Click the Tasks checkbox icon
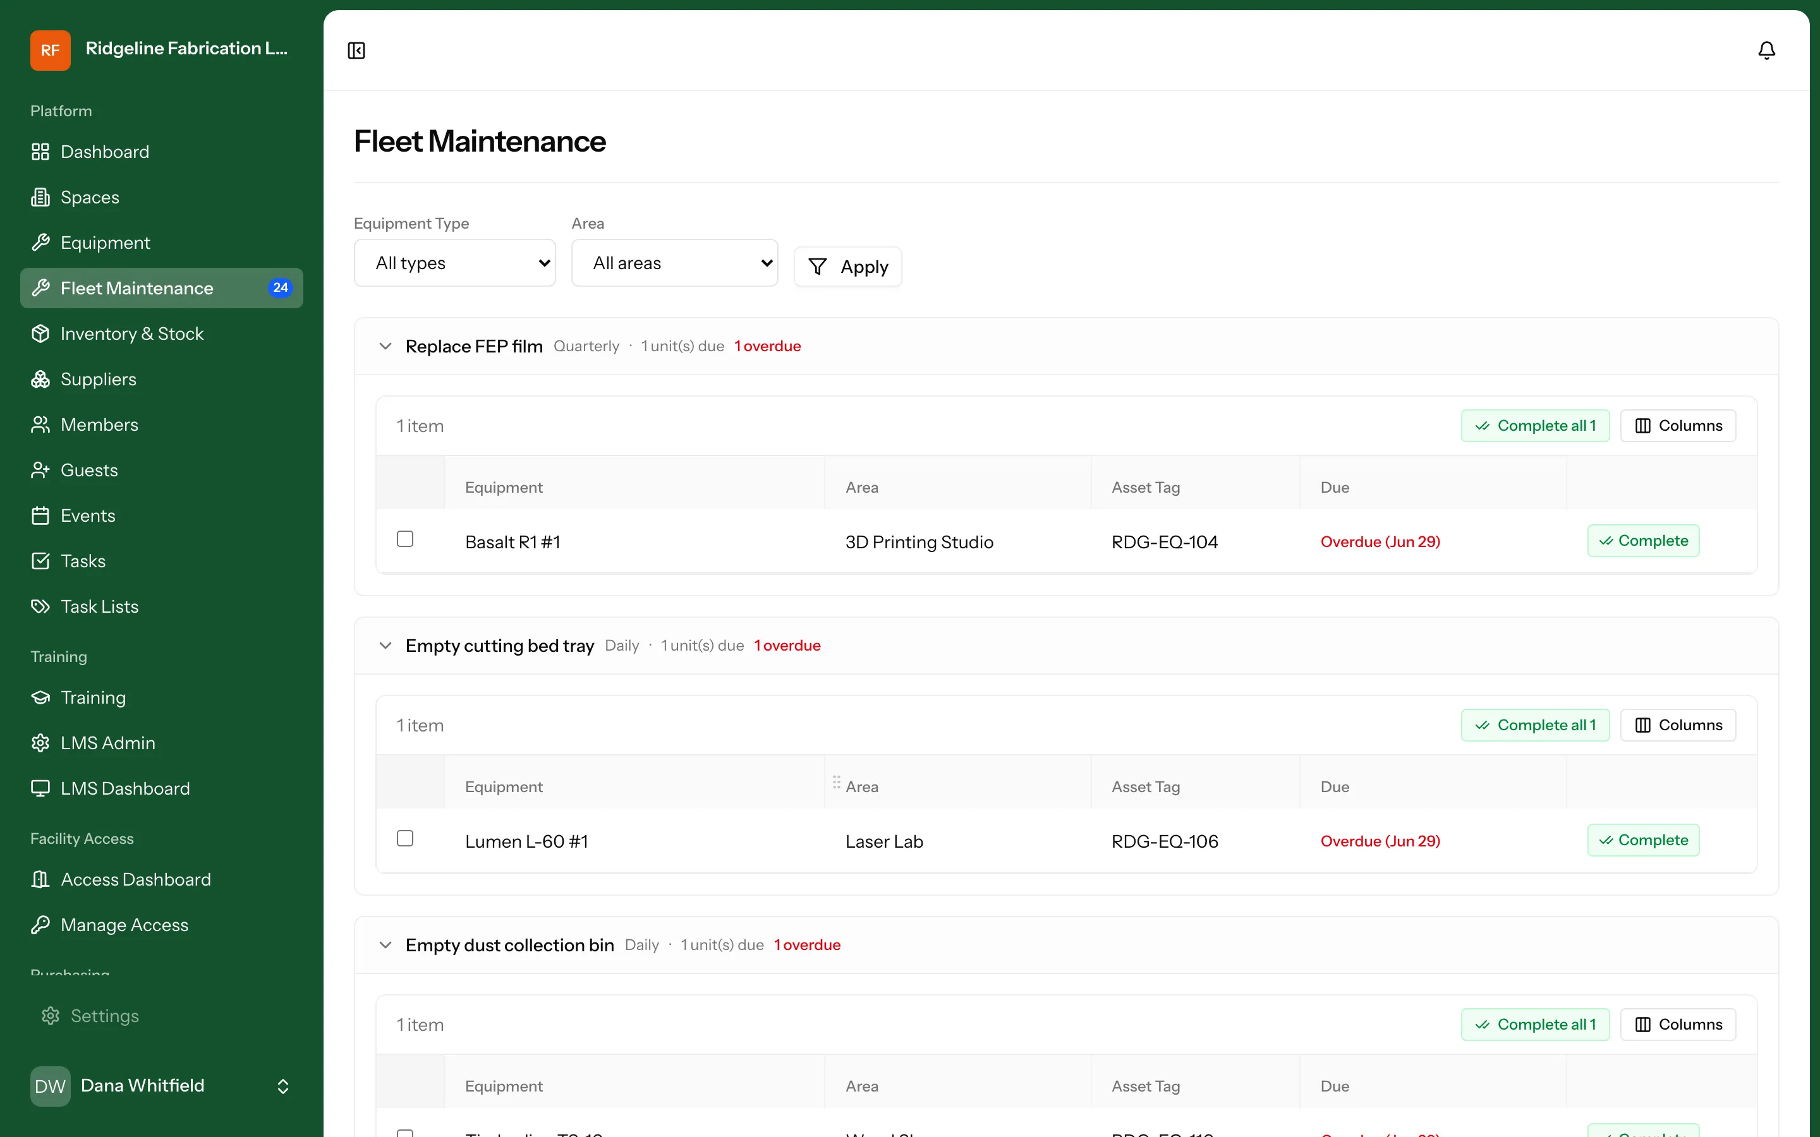This screenshot has height=1137, width=1820. coord(40,561)
